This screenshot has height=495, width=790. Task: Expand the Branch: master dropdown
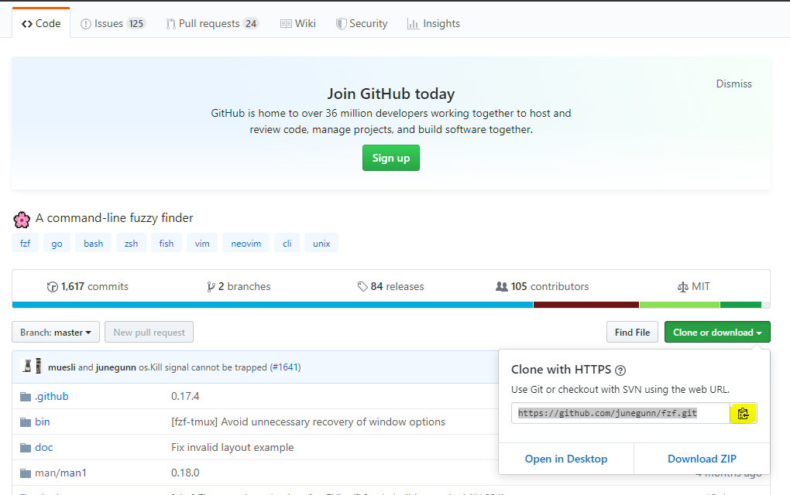(x=56, y=332)
